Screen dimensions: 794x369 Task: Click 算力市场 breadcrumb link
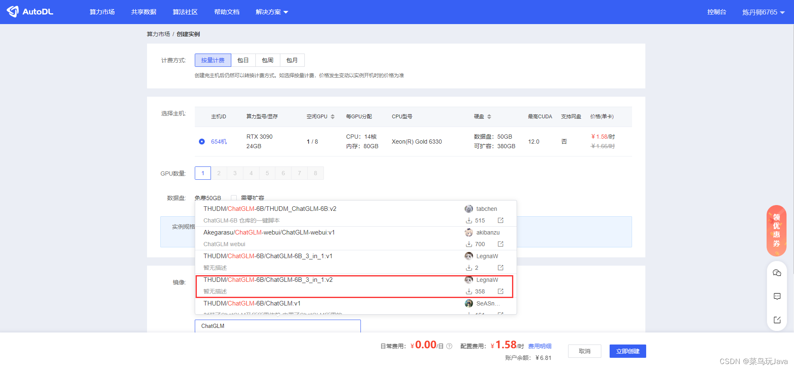158,34
